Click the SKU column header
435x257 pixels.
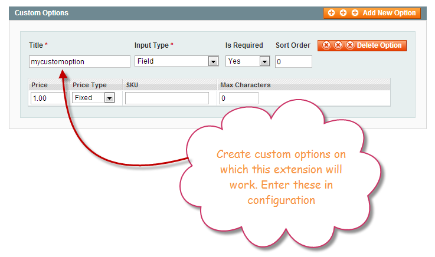tap(132, 85)
